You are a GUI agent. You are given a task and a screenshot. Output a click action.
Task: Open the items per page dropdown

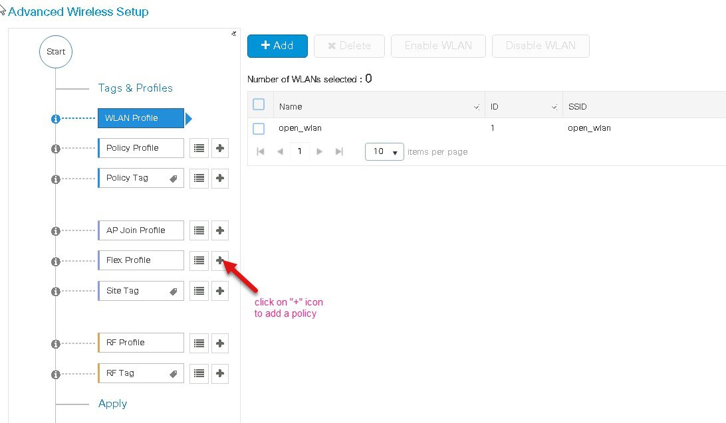(x=384, y=151)
